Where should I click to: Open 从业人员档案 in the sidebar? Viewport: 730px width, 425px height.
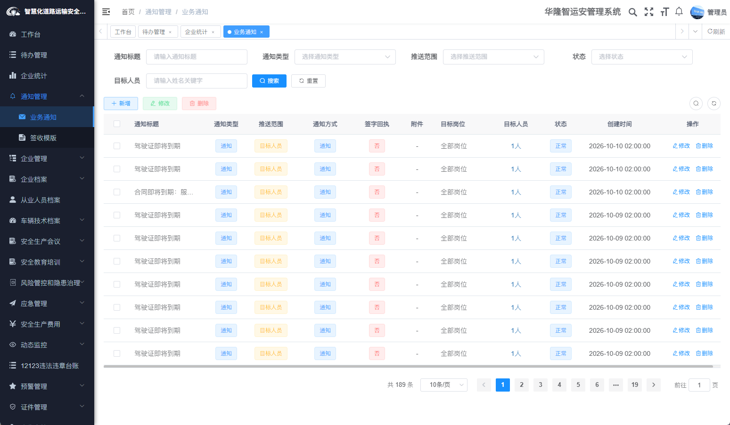click(47, 200)
